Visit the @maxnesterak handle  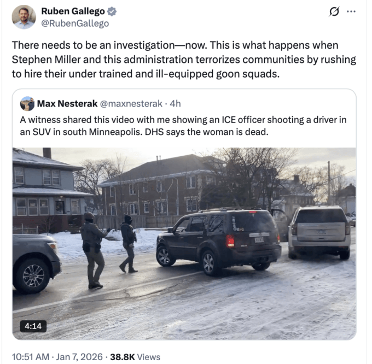click(131, 103)
